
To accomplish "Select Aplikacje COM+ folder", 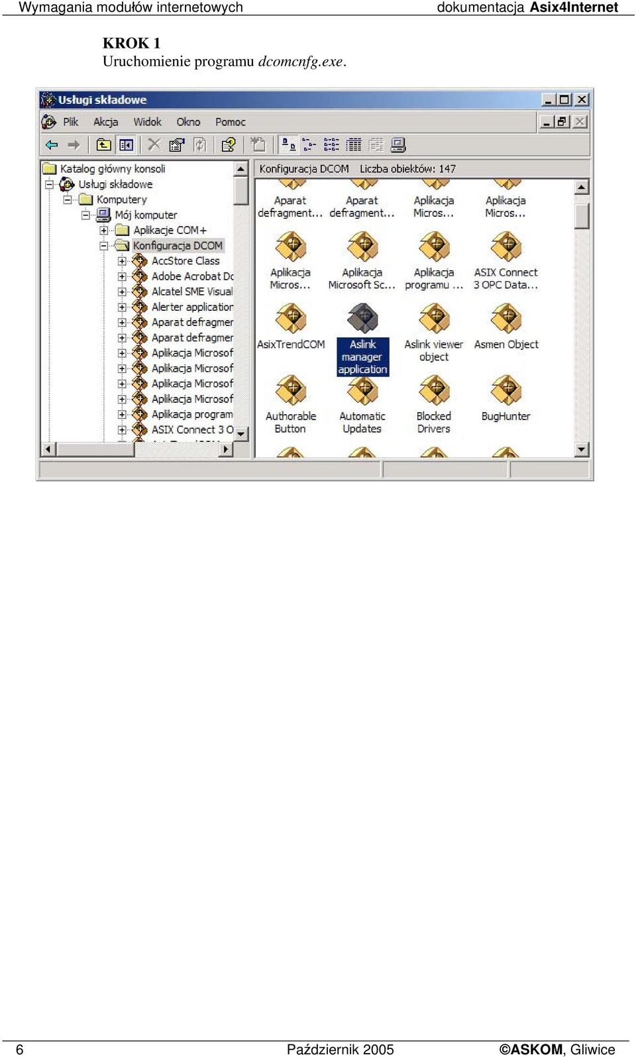I will [x=170, y=230].
